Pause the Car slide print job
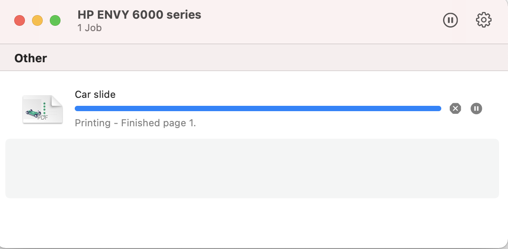 [476, 108]
